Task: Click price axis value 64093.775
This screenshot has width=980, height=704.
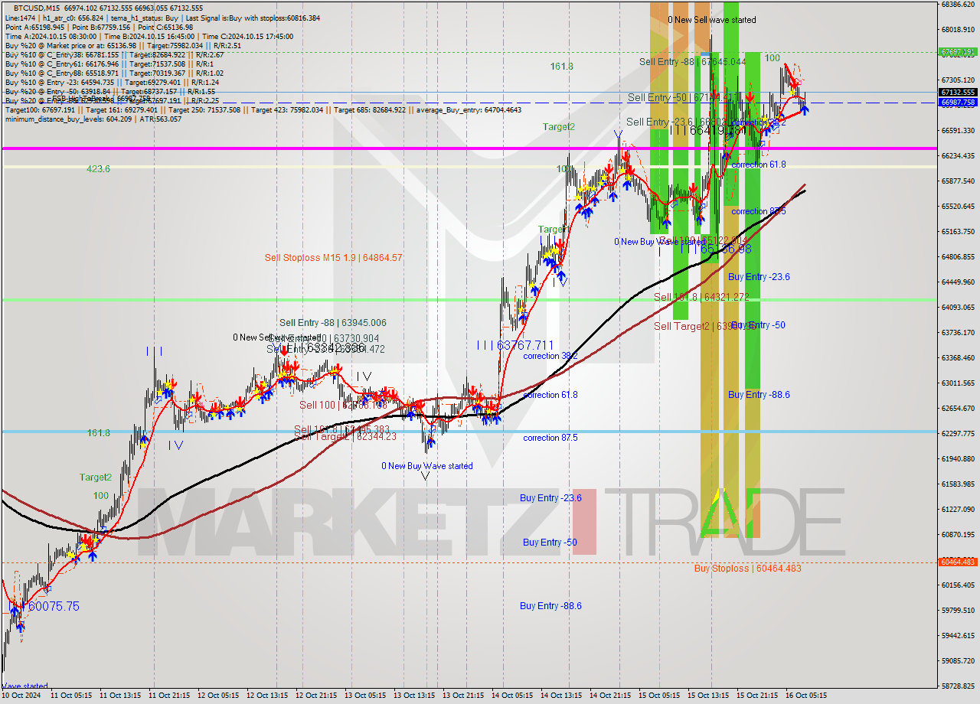Action: 958,307
